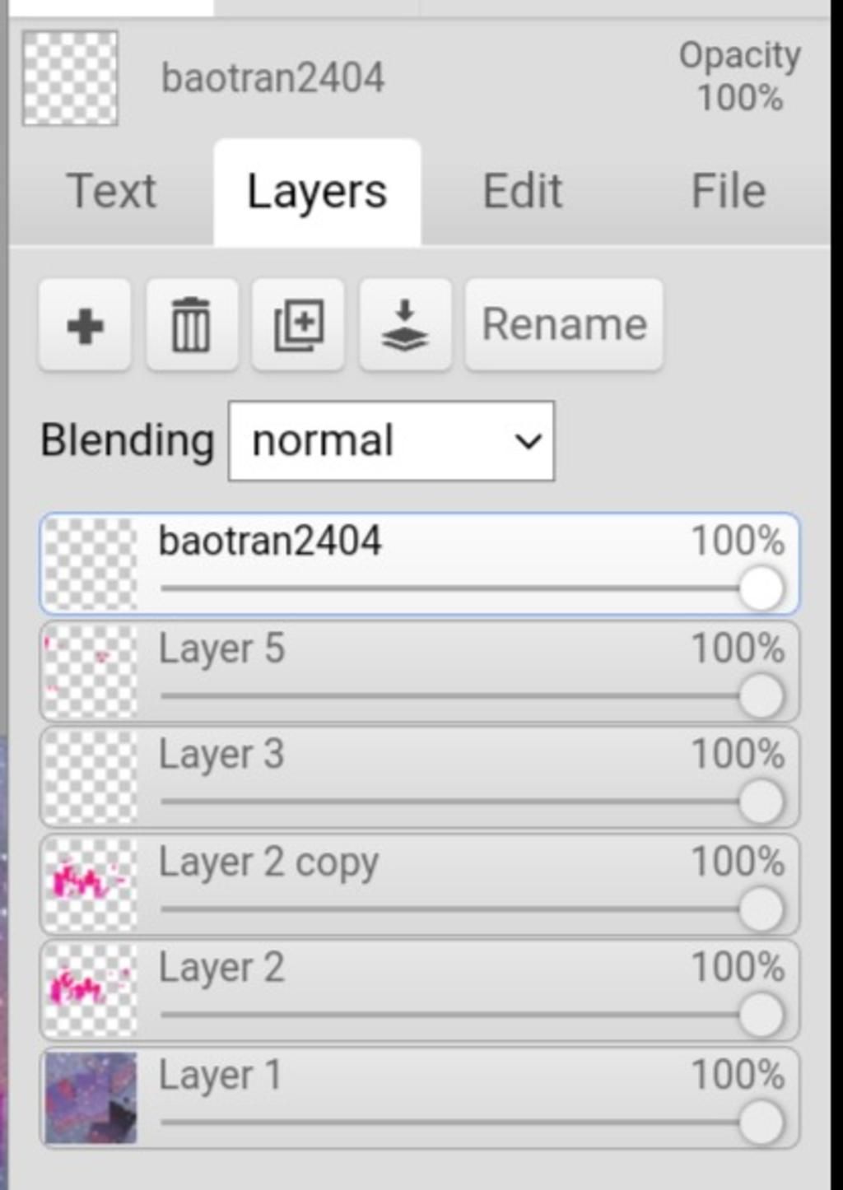Click the Layer 1 opacity slider knob

761,1123
